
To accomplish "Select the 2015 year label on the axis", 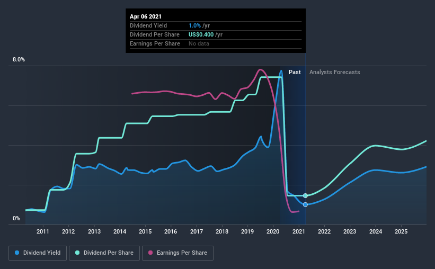I will tap(145, 232).
